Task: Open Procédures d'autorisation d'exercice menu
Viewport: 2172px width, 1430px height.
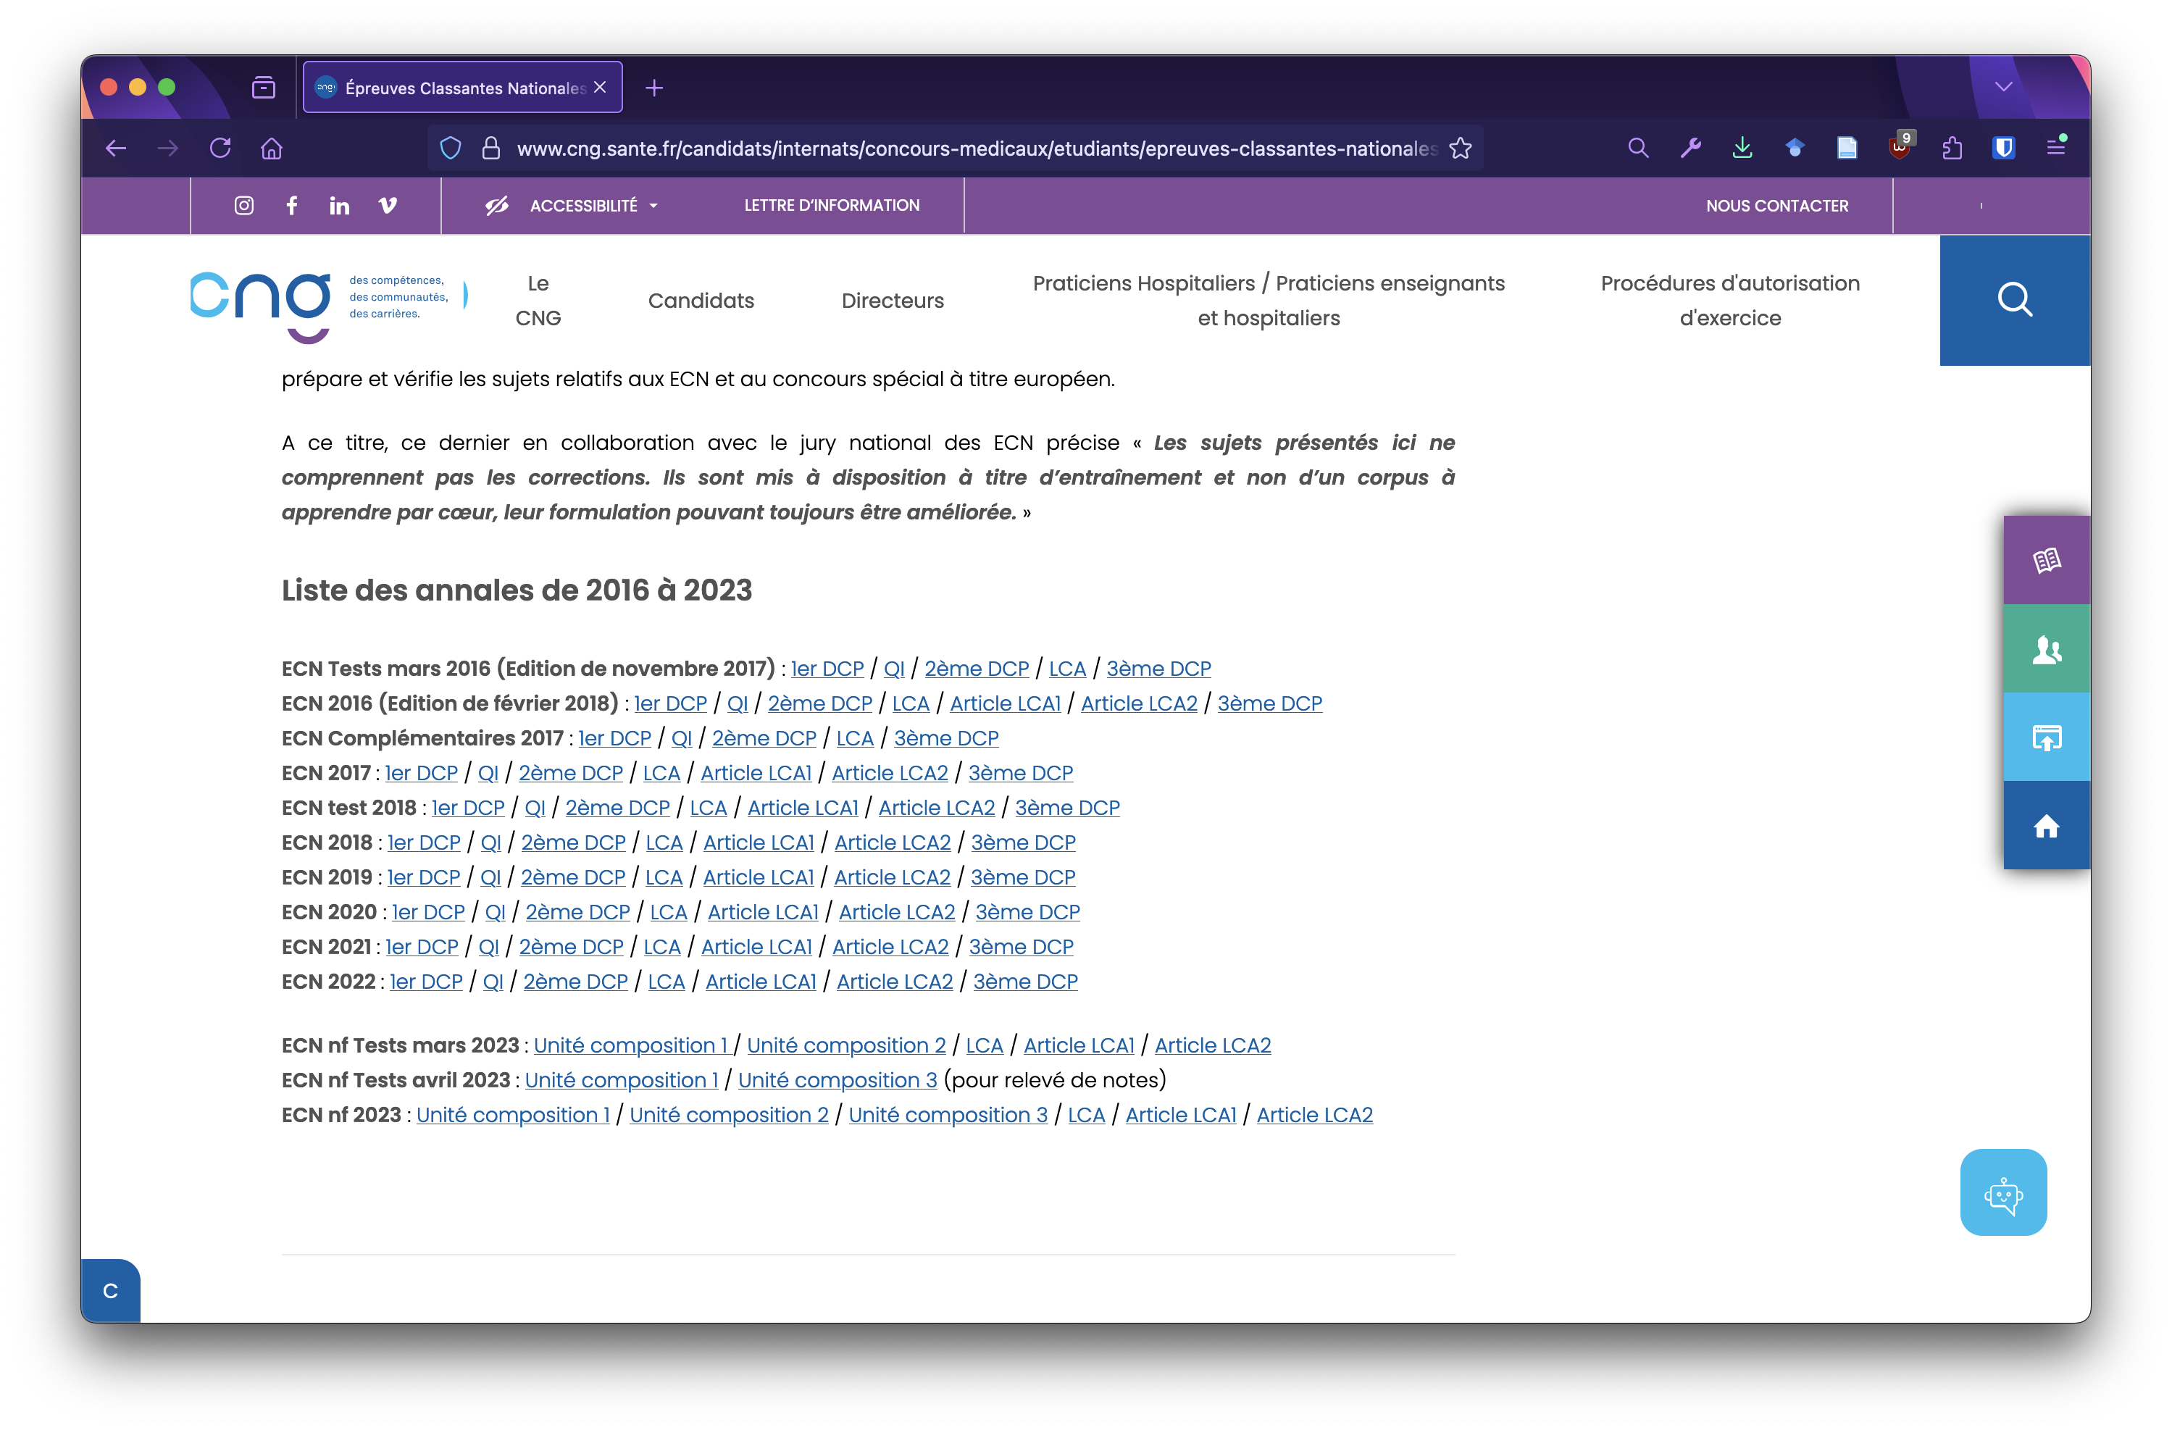Action: point(1729,300)
